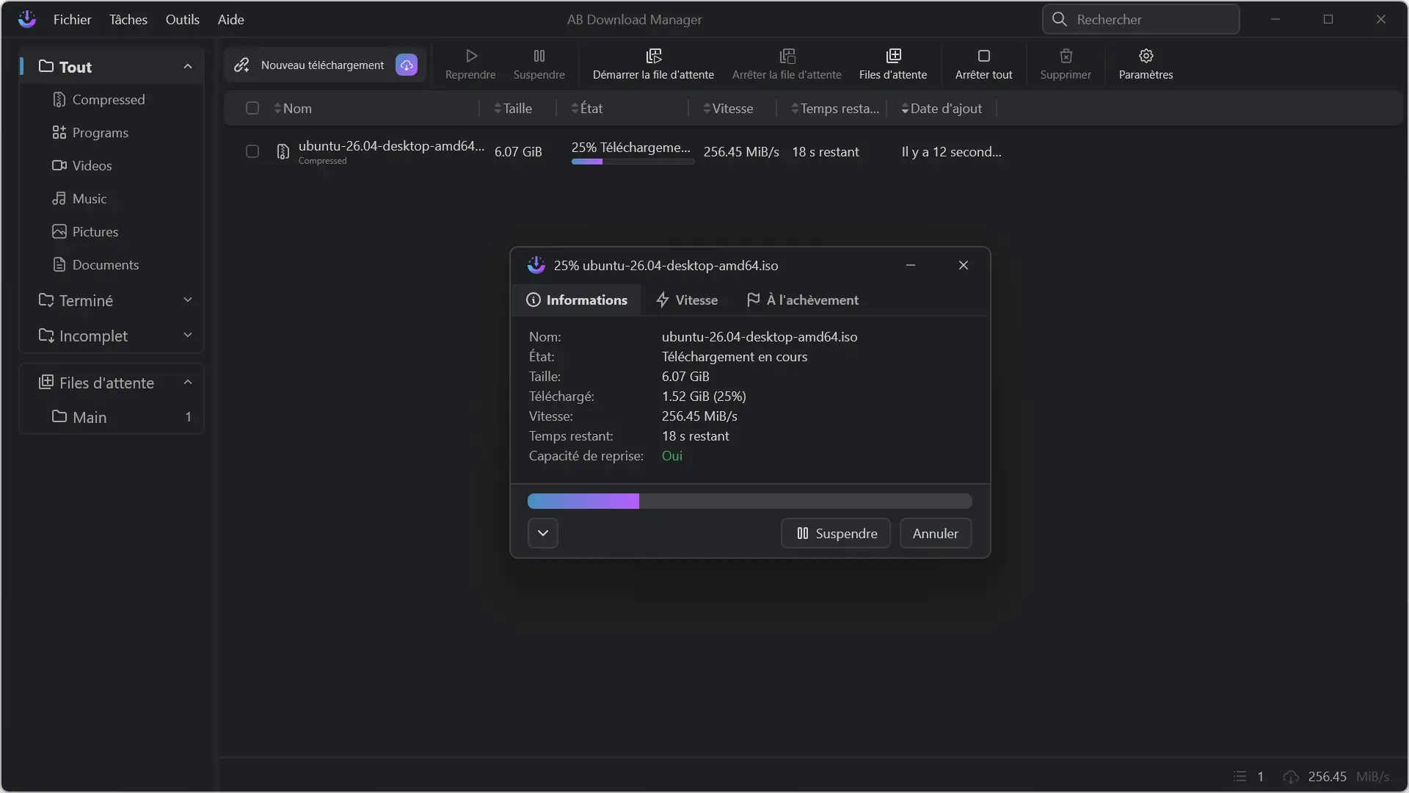Click the Il y a 12 second... date cell
This screenshot has width=1409, height=793.
(951, 151)
